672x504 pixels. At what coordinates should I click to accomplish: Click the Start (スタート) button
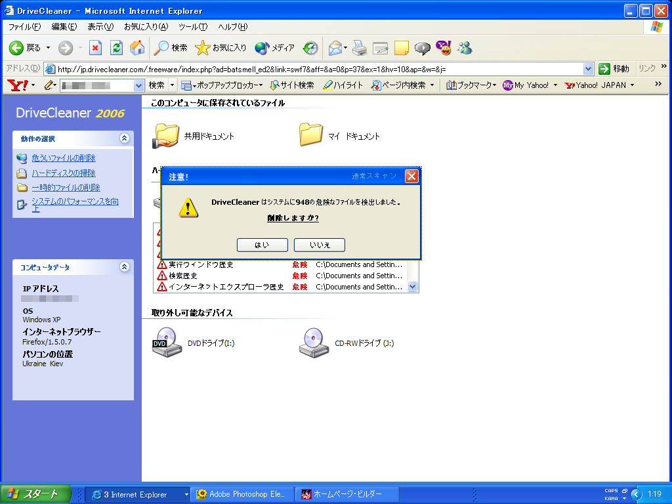35,494
